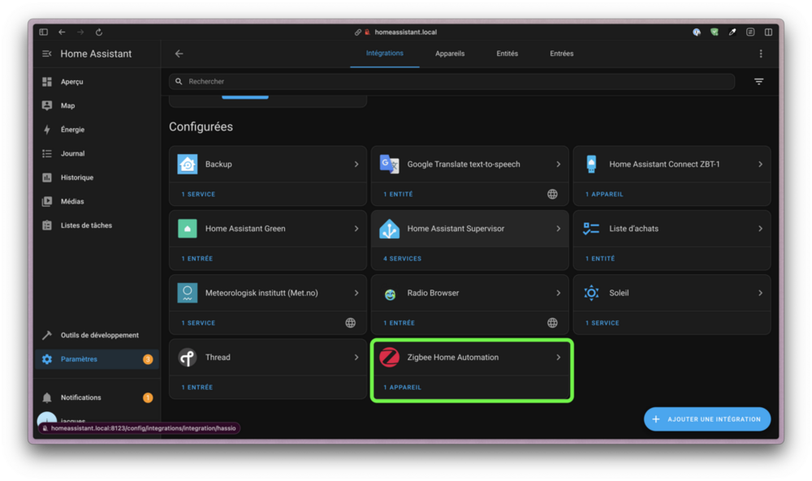This screenshot has height=481, width=812.
Task: Click the Backup integration icon
Action: pos(188,165)
